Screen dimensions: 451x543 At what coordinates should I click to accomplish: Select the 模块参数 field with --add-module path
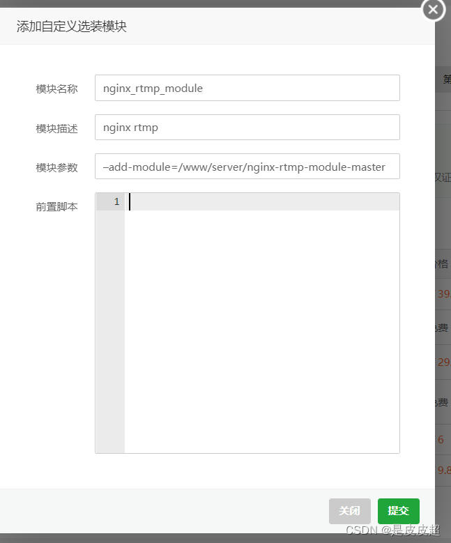pos(247,167)
